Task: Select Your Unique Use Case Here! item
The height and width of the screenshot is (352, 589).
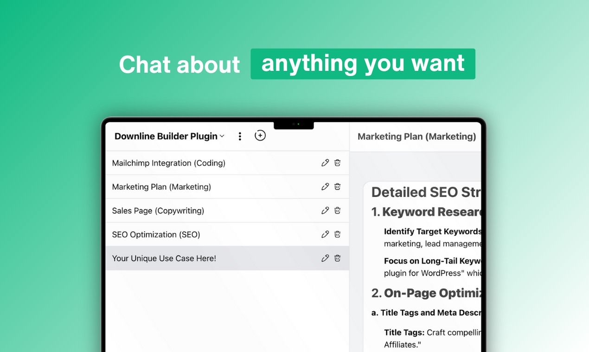Action: (164, 258)
